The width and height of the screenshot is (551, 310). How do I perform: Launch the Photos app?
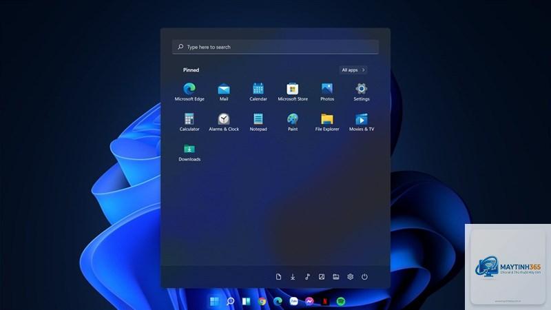click(327, 92)
